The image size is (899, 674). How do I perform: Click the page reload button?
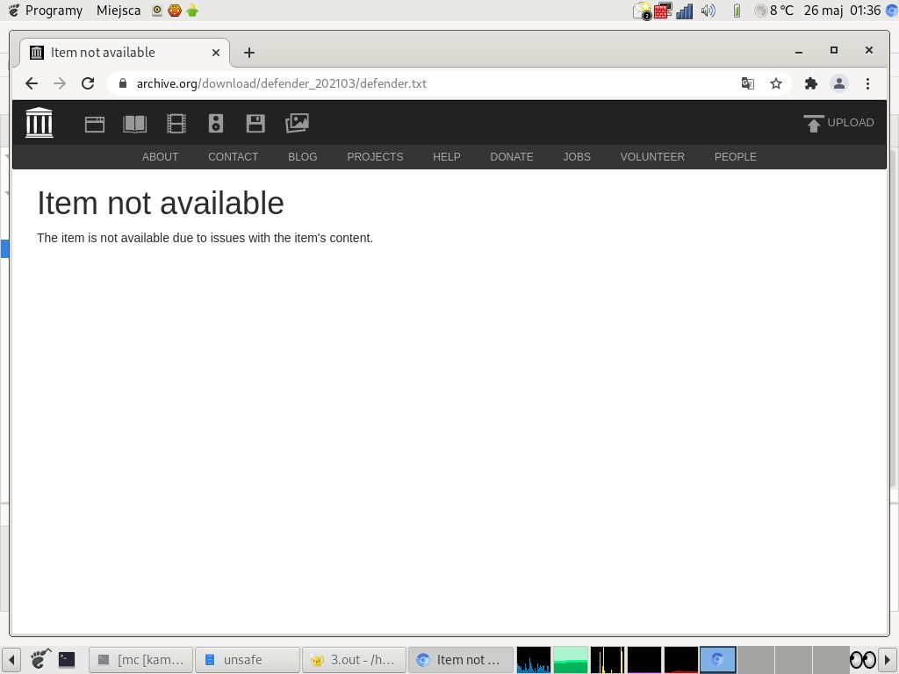click(x=88, y=82)
